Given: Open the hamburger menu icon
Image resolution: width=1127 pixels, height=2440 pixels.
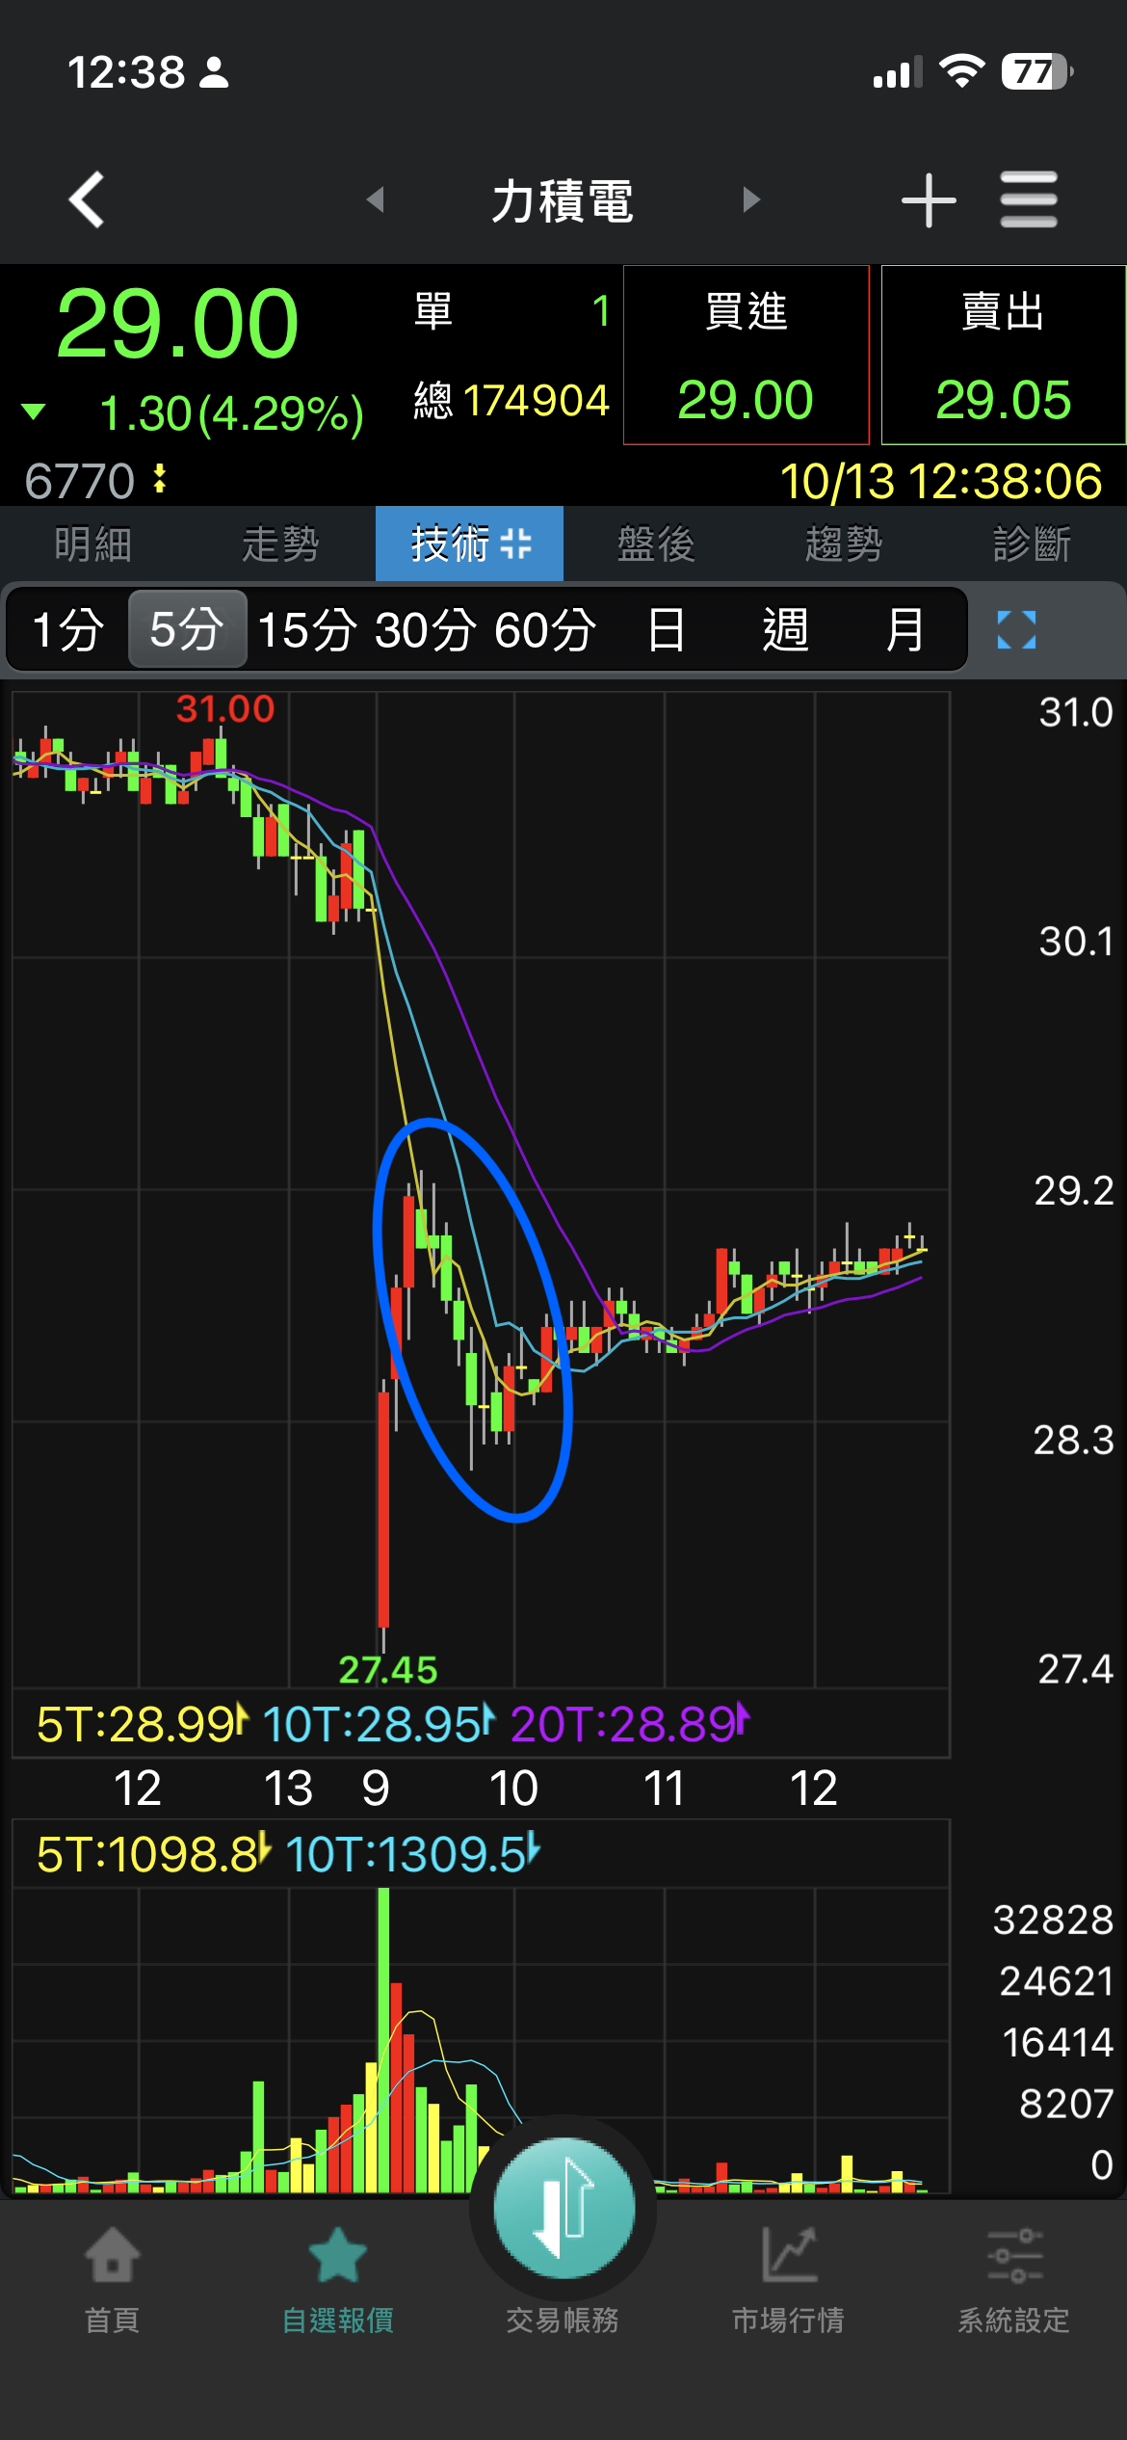Looking at the screenshot, I should coord(1029,199).
